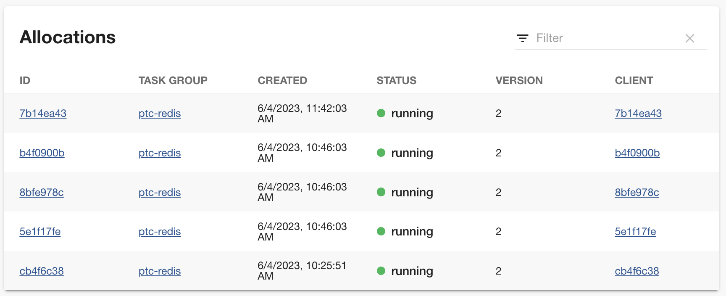Click the green status dot for 7b14ea43
Image resolution: width=726 pixels, height=296 pixels.
point(381,113)
